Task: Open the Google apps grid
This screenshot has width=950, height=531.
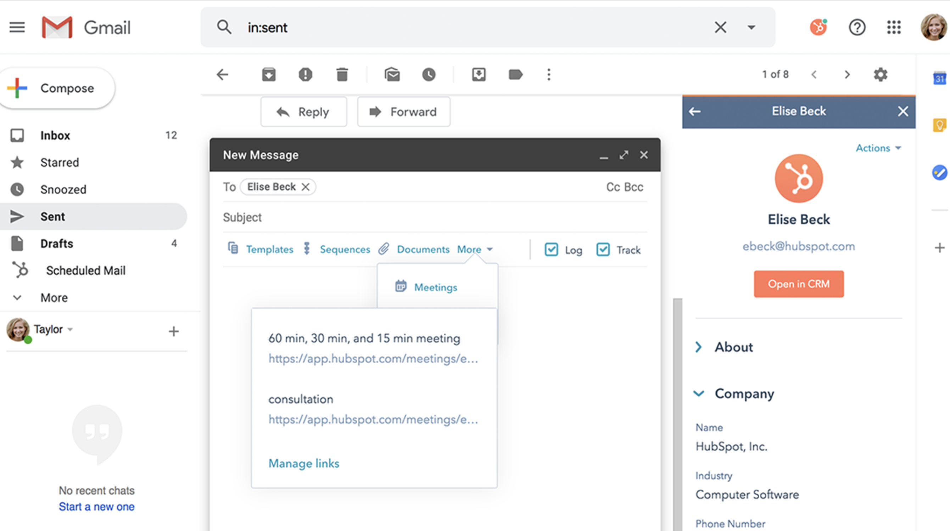Action: pos(894,27)
